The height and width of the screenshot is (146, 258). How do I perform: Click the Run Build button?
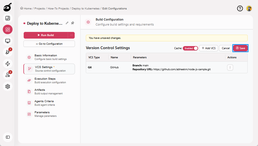pos(46,35)
